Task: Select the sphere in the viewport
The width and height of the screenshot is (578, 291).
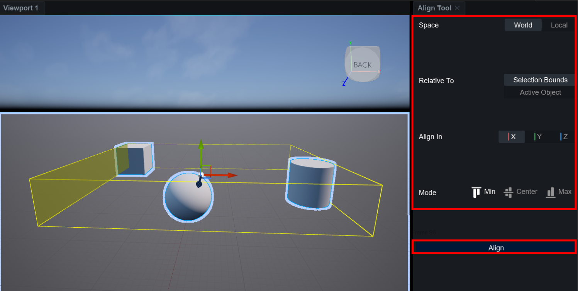Action: [x=188, y=198]
